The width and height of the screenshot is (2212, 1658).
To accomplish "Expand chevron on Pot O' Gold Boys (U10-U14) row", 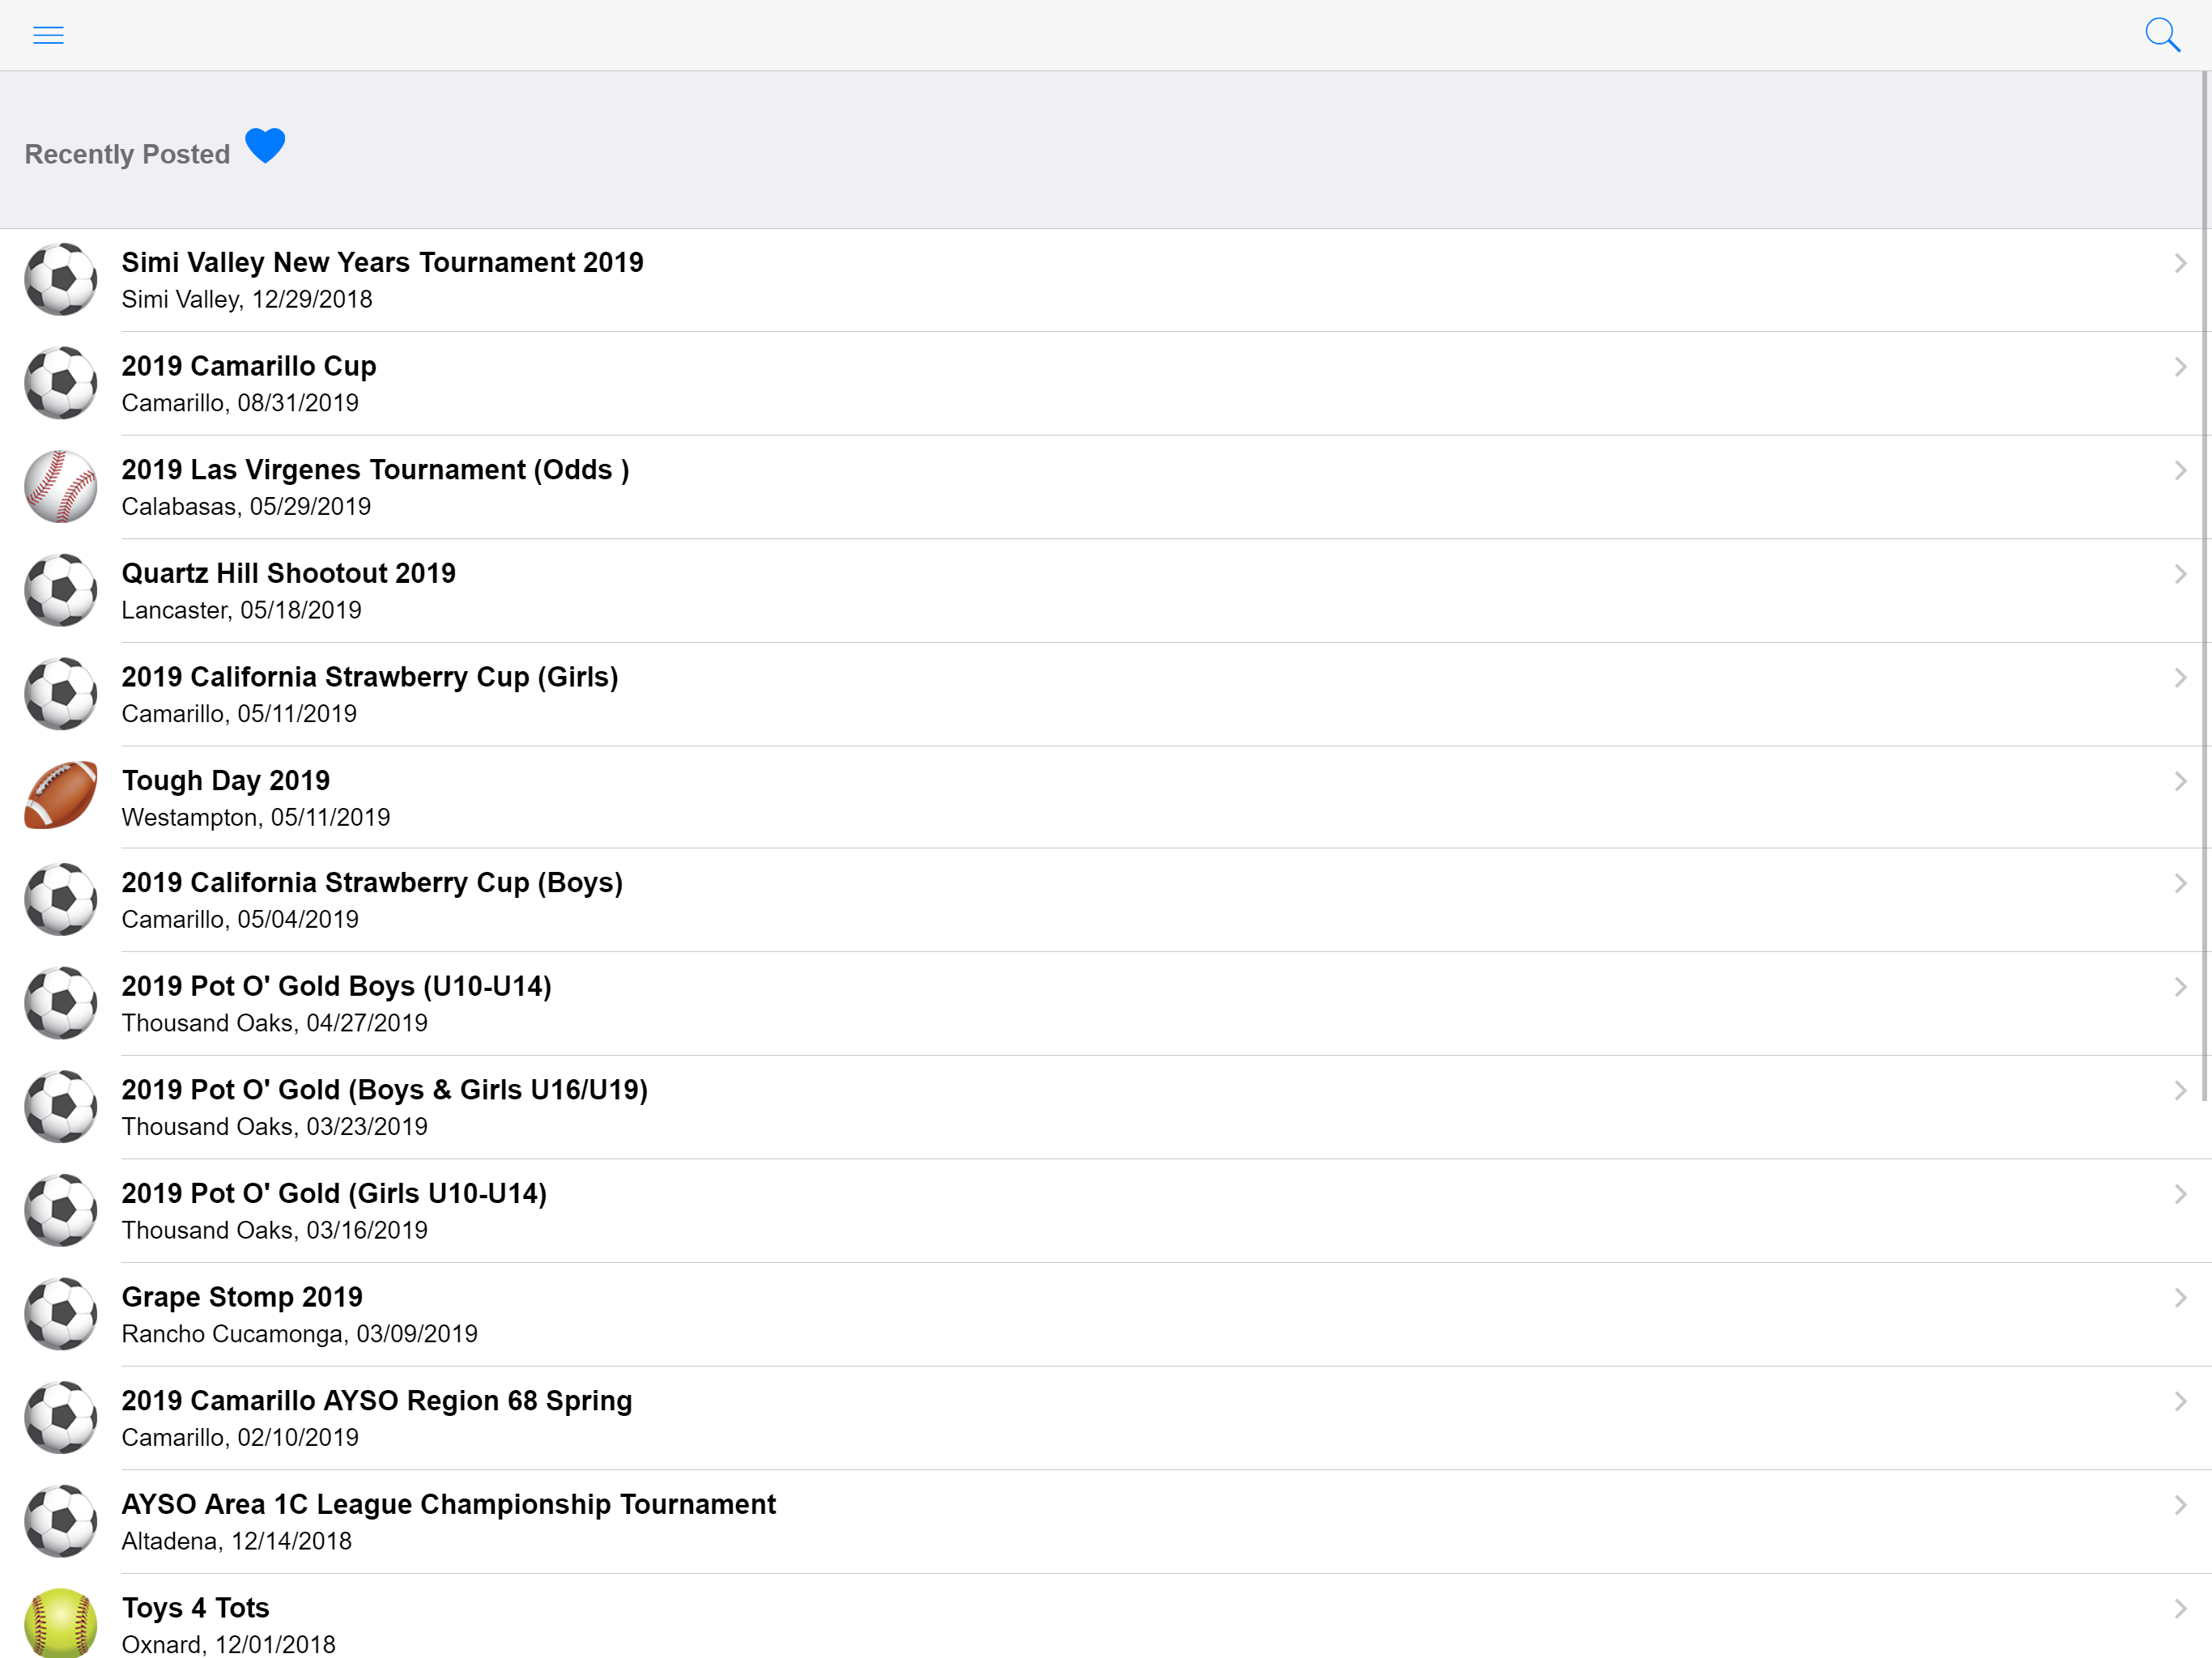I will click(x=2180, y=987).
